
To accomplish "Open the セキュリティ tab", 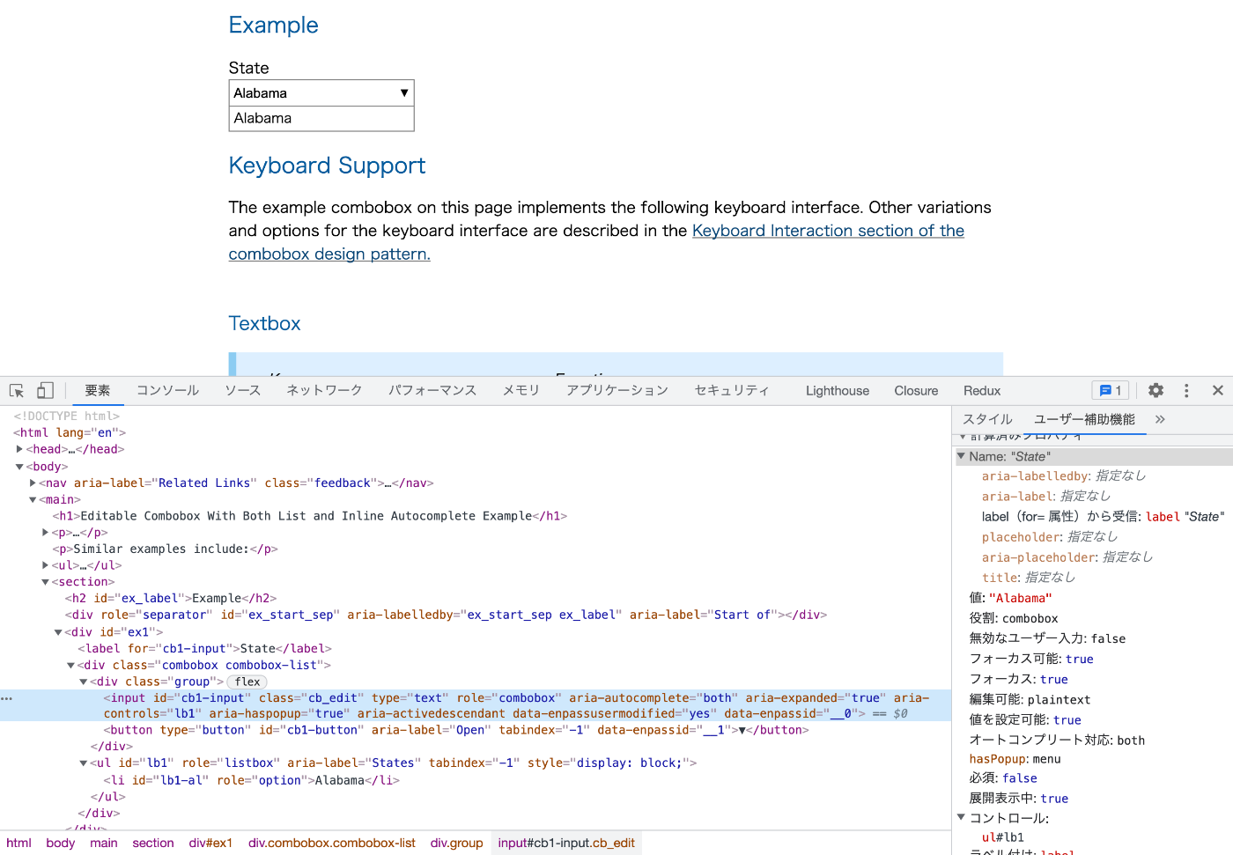I will click(x=732, y=390).
